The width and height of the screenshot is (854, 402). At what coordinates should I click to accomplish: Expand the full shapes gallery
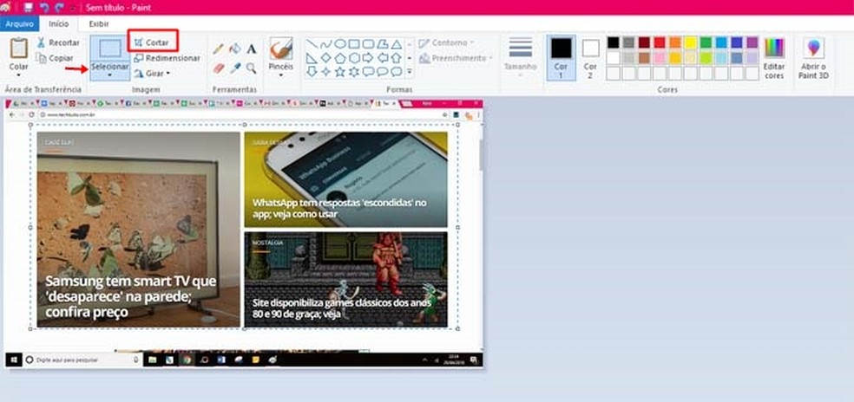pyautogui.click(x=410, y=72)
